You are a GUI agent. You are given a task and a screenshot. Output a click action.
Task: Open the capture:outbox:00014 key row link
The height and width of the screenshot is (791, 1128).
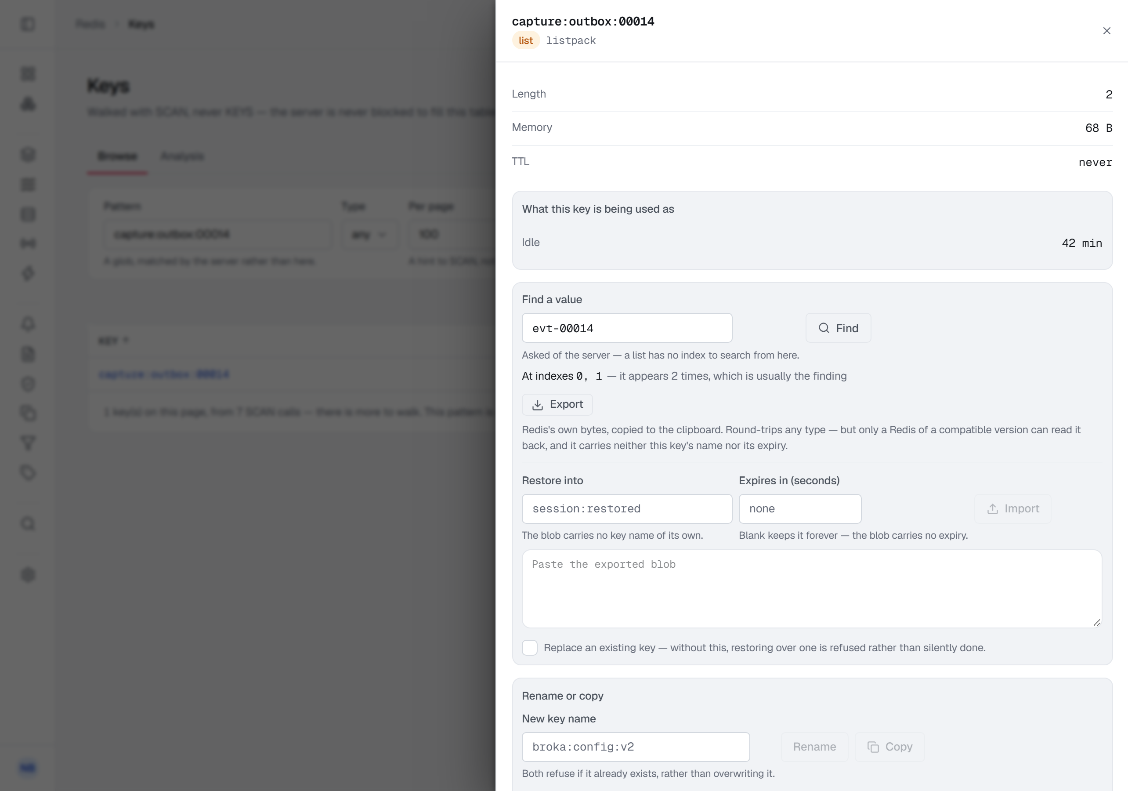pos(163,374)
